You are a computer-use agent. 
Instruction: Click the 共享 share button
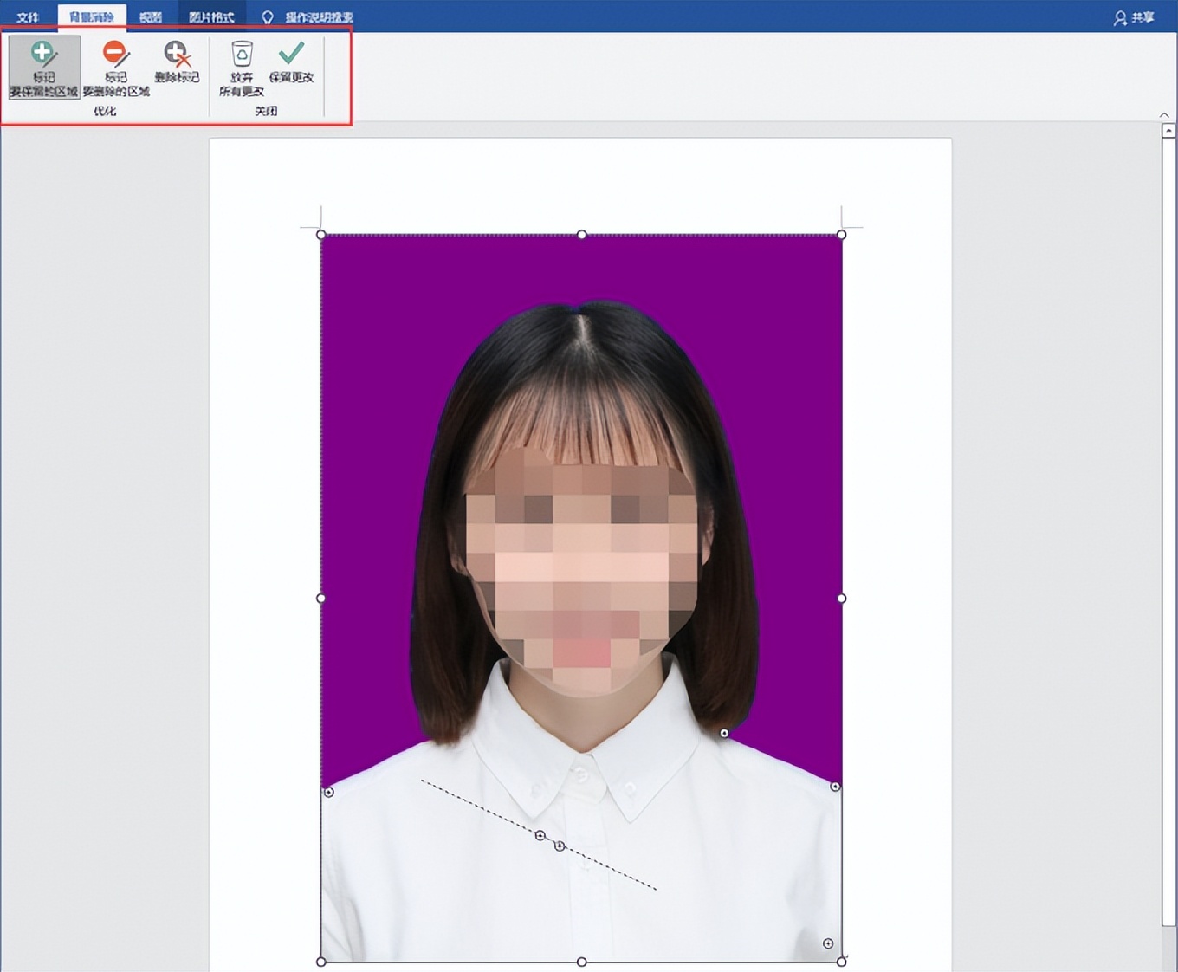tap(1134, 17)
